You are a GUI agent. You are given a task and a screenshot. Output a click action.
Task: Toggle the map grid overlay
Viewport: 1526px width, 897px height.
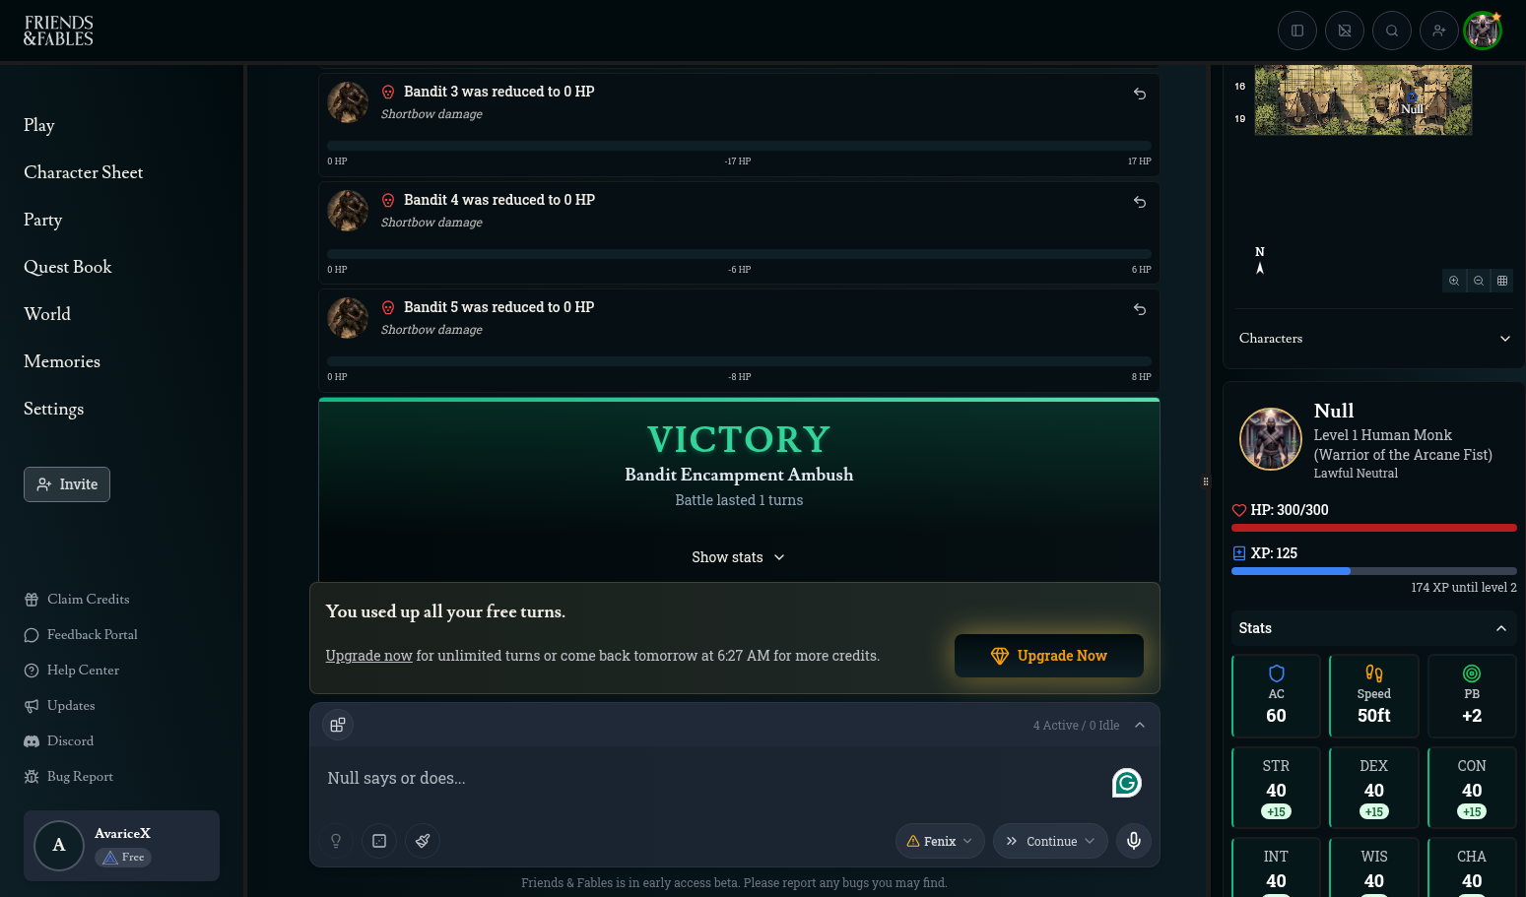click(1502, 281)
